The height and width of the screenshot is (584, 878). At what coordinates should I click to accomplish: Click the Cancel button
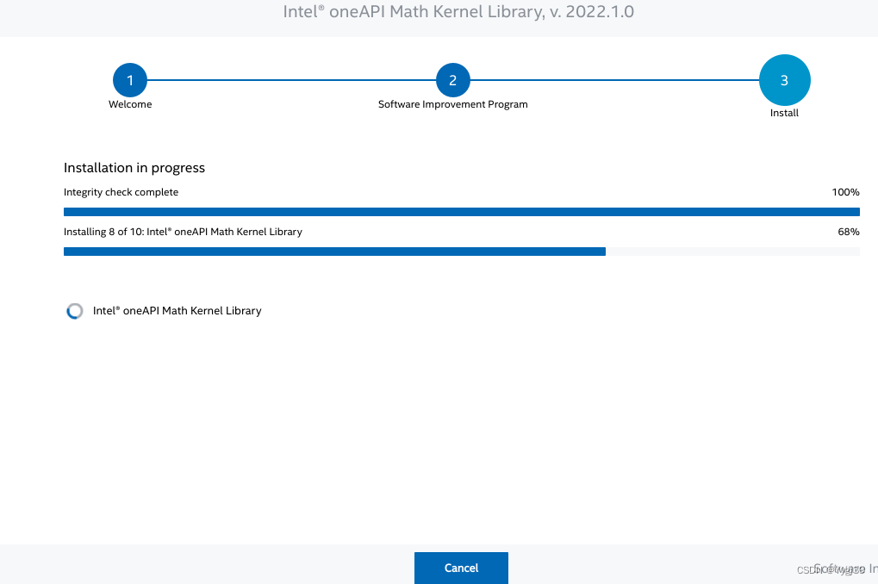point(461,568)
